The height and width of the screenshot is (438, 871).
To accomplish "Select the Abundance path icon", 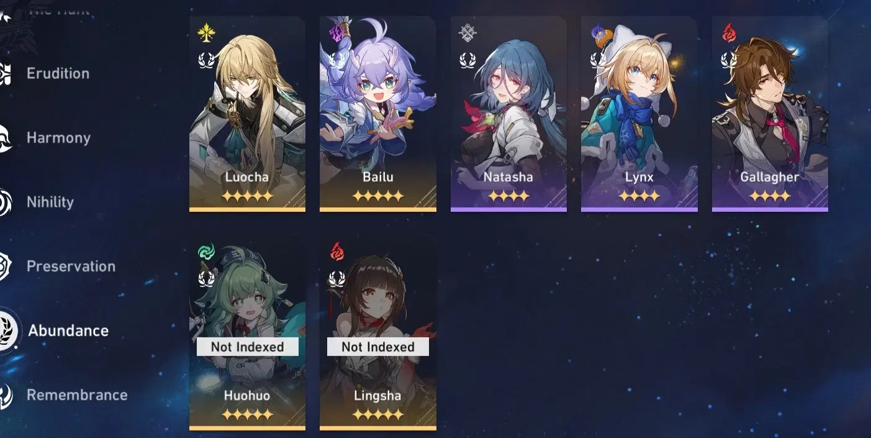I will pos(6,331).
